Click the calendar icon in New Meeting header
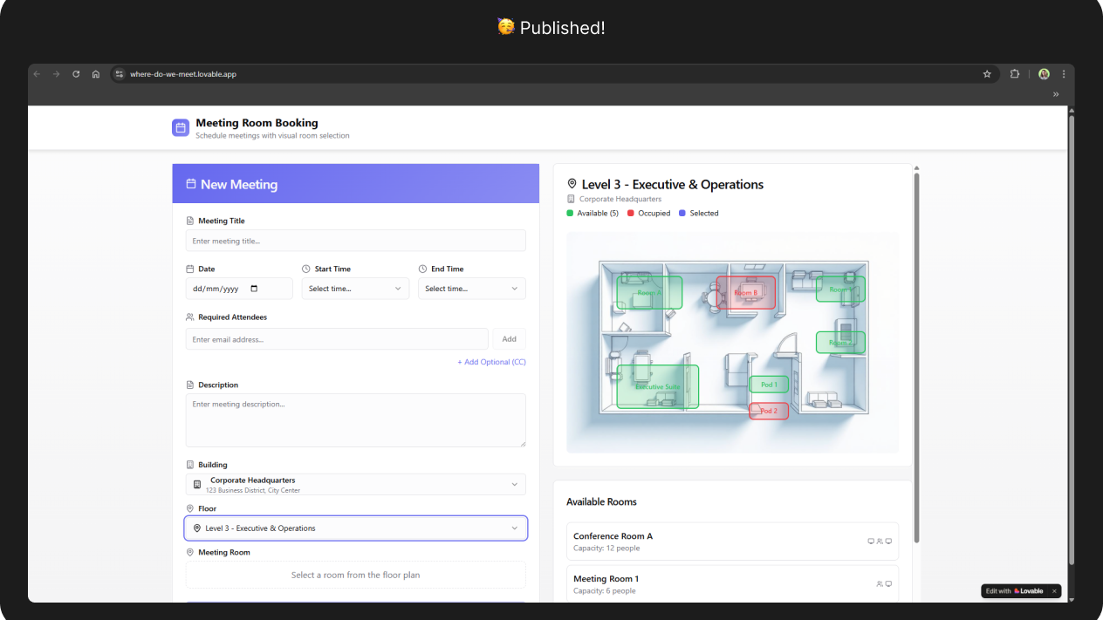 click(190, 184)
